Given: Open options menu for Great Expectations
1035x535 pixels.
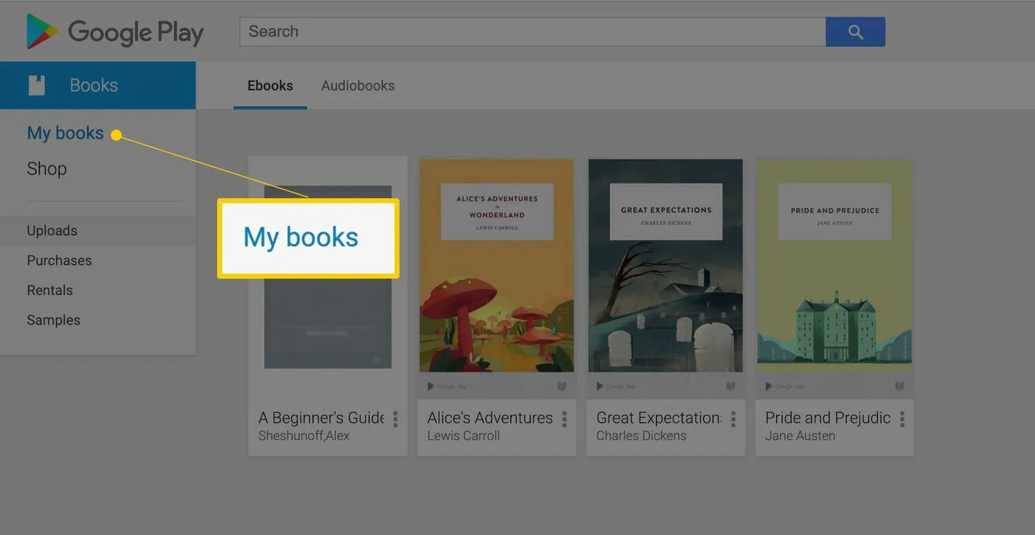Looking at the screenshot, I should click(x=733, y=418).
